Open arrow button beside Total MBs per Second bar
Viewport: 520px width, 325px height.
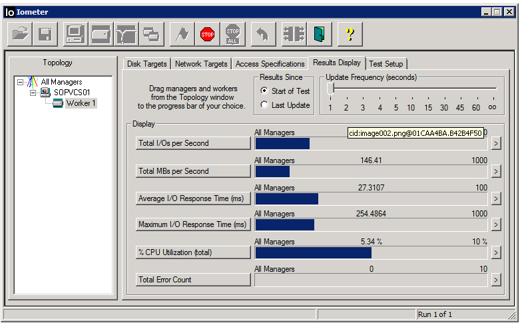(x=496, y=171)
